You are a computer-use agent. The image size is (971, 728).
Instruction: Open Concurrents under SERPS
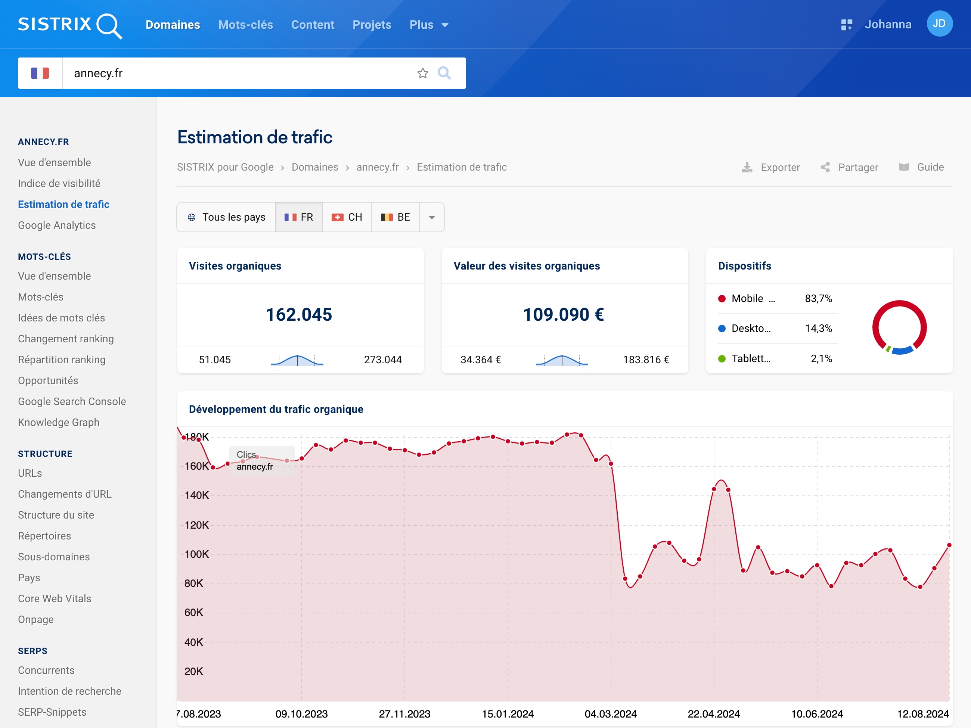point(46,670)
